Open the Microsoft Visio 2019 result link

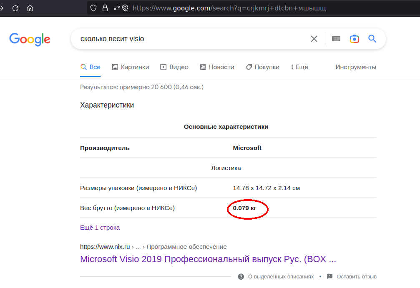click(x=208, y=259)
